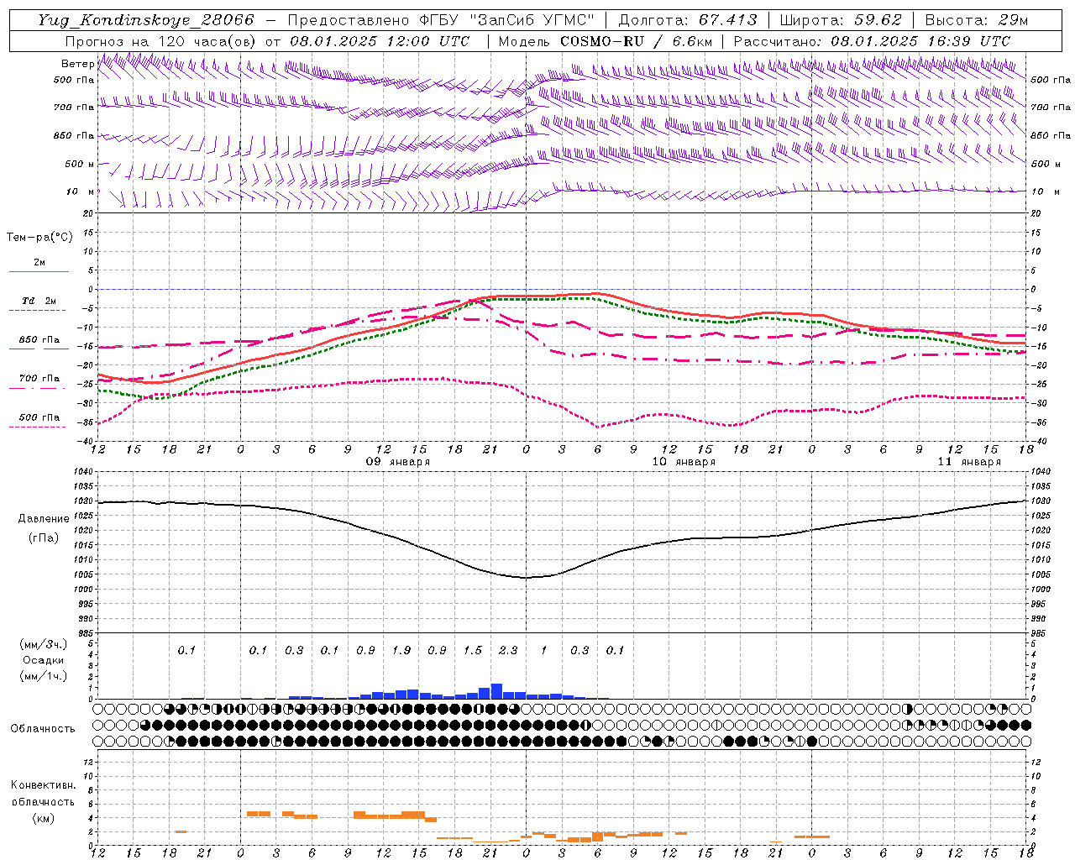Image resolution: width=1075 pixels, height=860 pixels.
Task: Click the 'Прогноз на 120 часа(ов)' forecast header
Action: (x=161, y=41)
